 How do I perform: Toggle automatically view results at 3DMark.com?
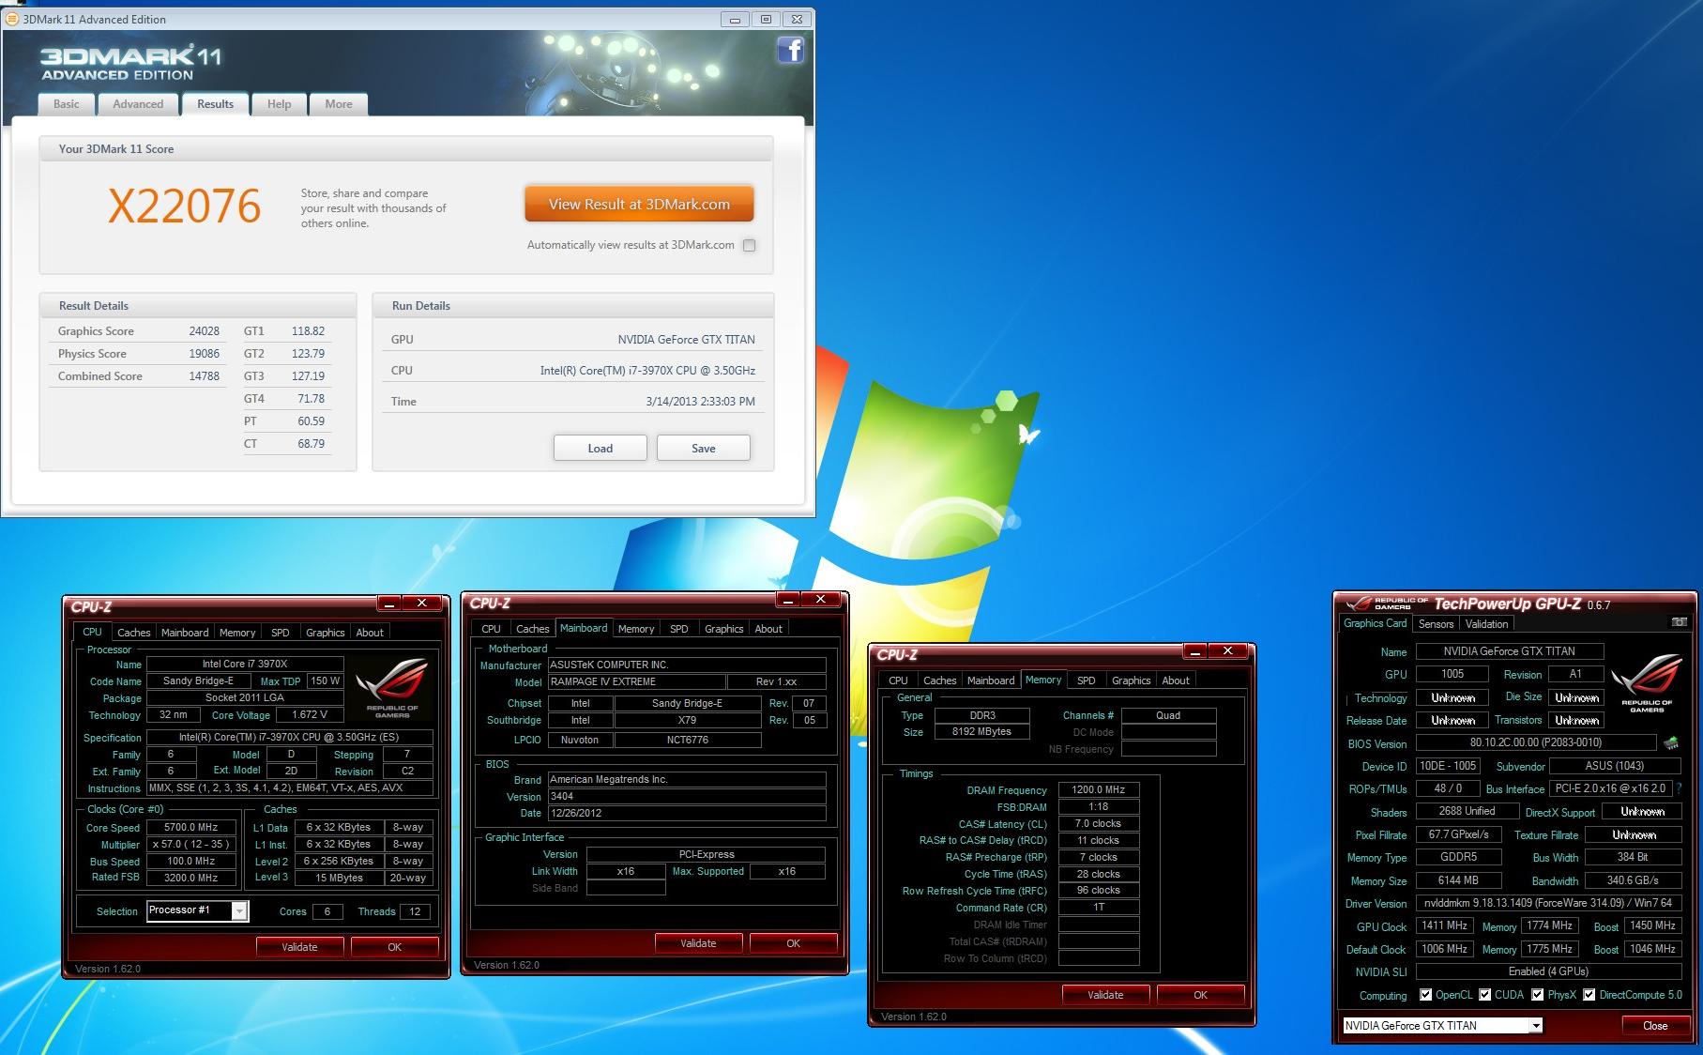749,245
